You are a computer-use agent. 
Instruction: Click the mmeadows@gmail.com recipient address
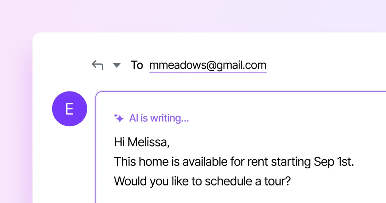point(208,65)
